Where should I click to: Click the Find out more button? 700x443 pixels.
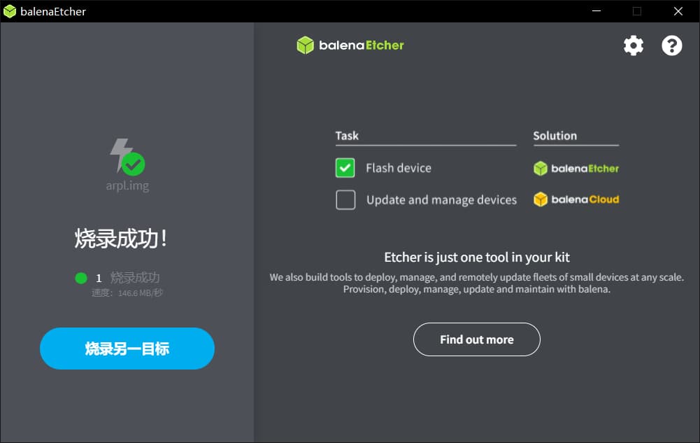(476, 339)
